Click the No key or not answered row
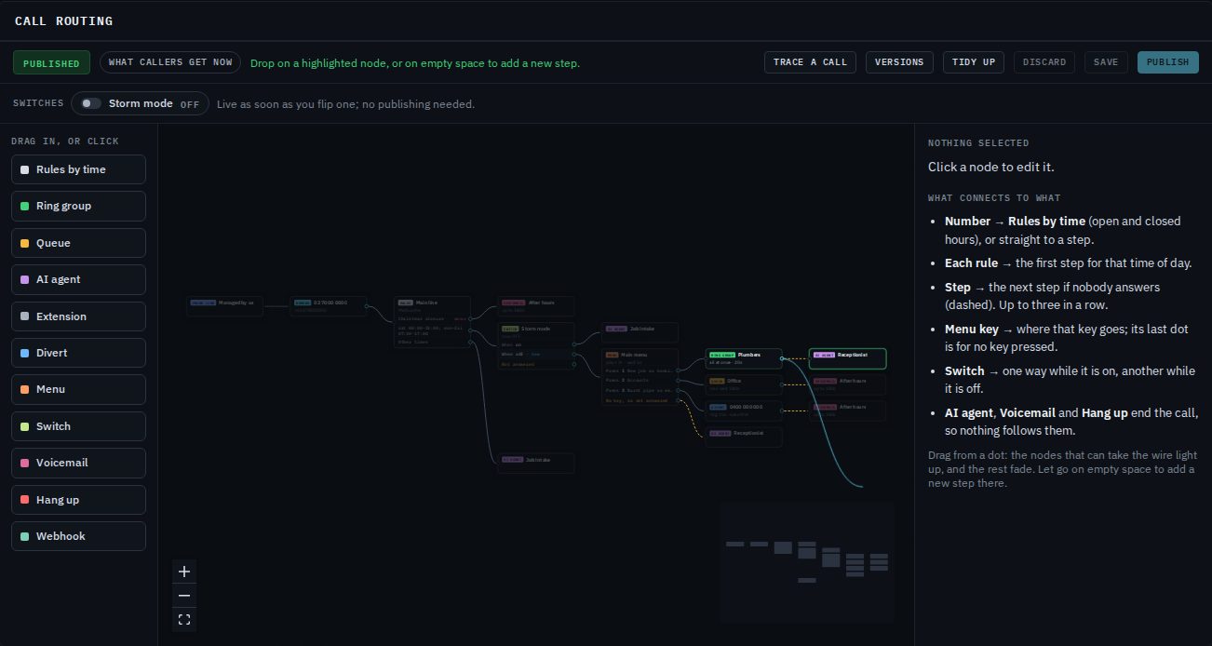The height and width of the screenshot is (646, 1212). tap(640, 400)
